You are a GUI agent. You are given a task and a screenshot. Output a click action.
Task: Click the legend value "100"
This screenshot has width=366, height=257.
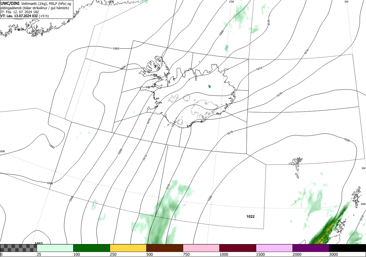[x=76, y=254]
